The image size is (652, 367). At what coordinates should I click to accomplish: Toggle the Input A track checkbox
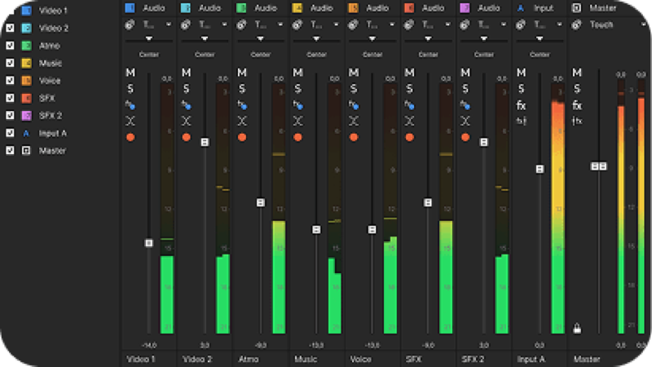click(10, 133)
